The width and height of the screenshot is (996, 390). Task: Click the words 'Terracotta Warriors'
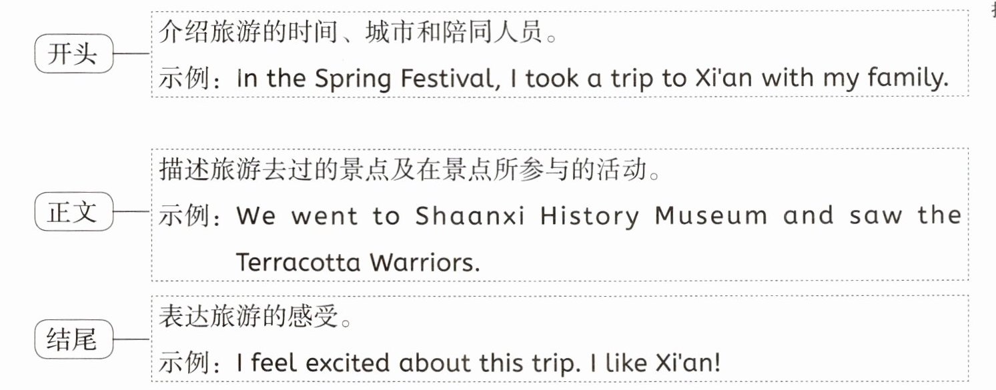coord(358,263)
